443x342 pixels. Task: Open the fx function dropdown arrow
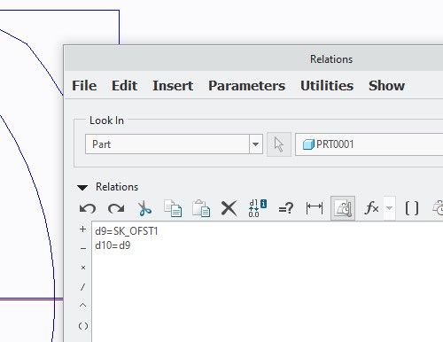[x=390, y=208]
